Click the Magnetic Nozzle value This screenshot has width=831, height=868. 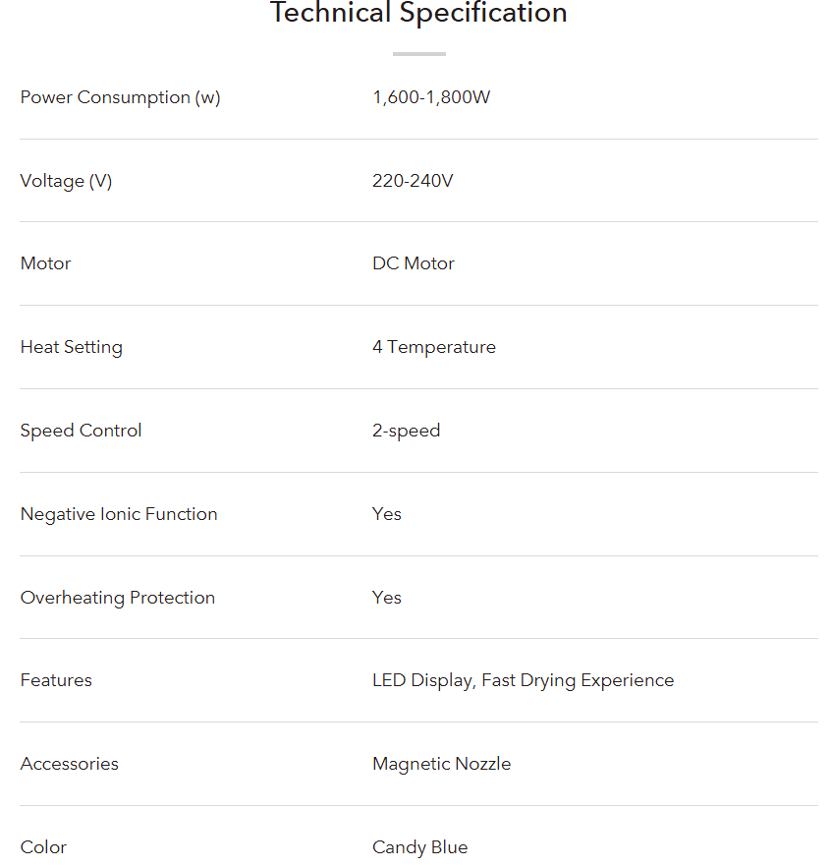[441, 764]
